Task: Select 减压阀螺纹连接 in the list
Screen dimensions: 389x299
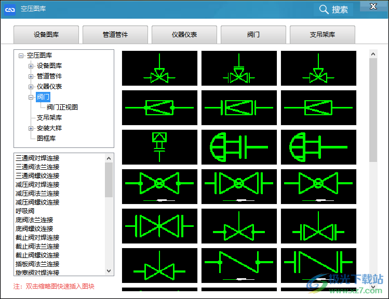Action: point(37,202)
